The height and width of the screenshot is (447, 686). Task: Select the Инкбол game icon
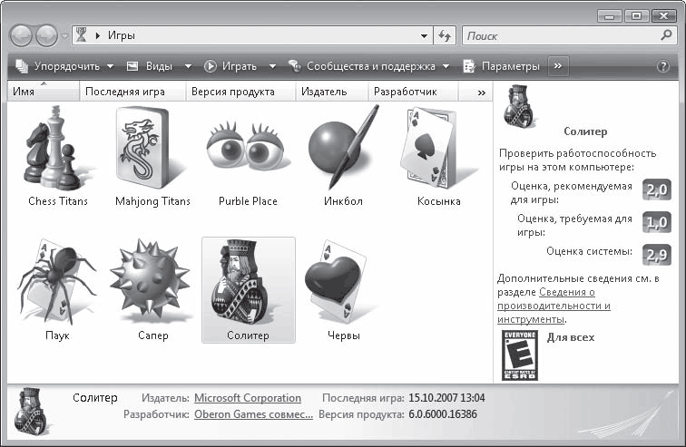(343, 148)
